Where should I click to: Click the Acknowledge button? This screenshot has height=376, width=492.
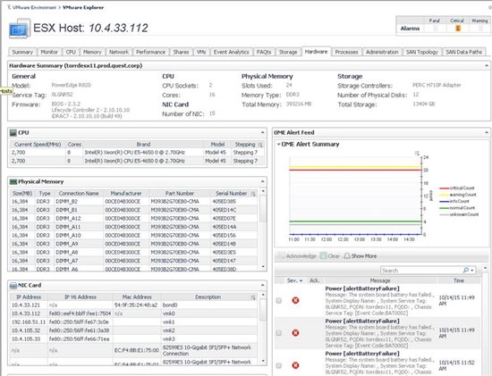pos(298,256)
